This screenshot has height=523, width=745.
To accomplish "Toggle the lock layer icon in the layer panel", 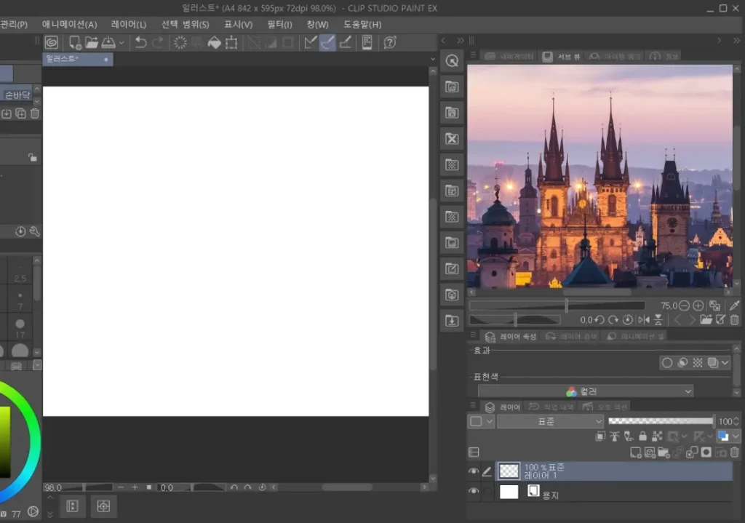I will [642, 436].
